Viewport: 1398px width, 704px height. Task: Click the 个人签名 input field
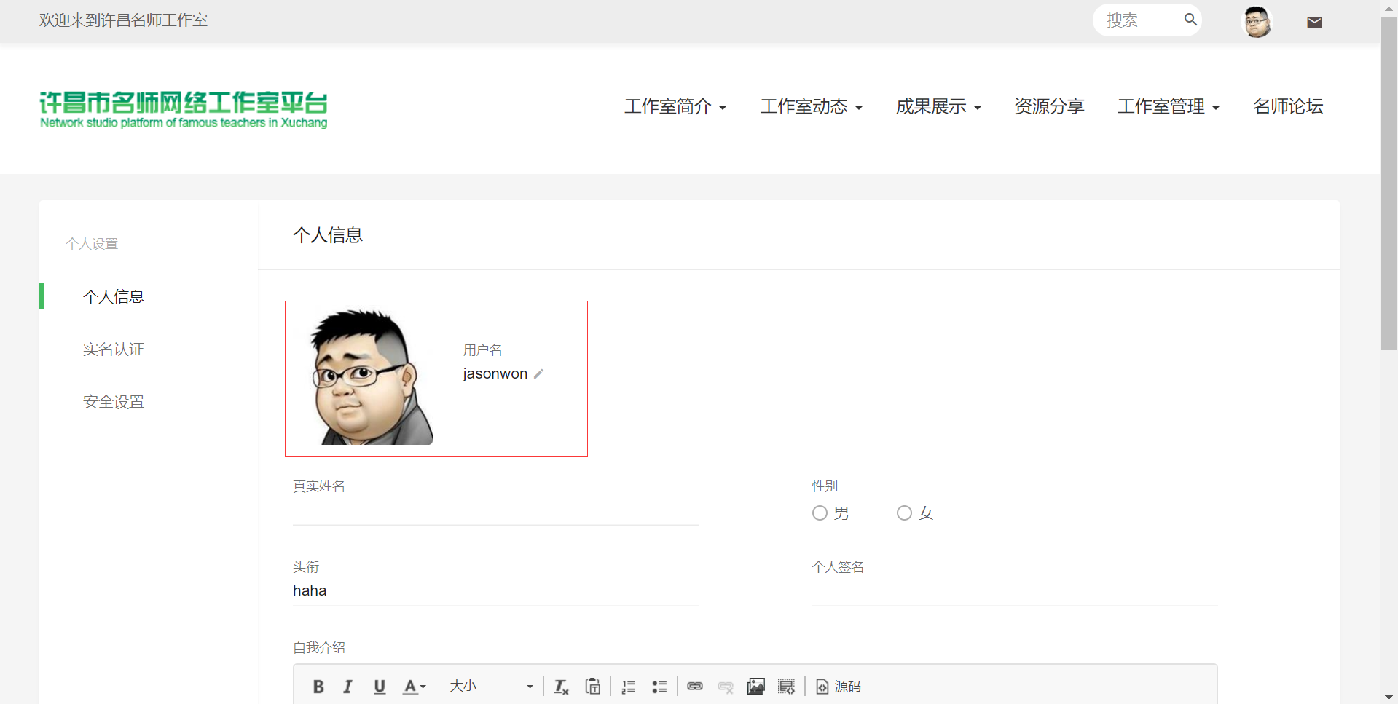click(1015, 593)
